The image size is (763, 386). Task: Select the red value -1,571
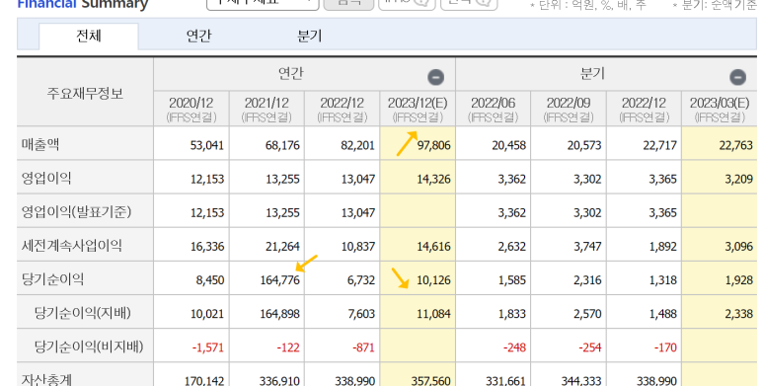[x=208, y=348]
